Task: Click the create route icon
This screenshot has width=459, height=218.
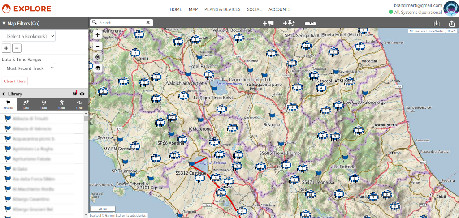Action: click(x=288, y=23)
